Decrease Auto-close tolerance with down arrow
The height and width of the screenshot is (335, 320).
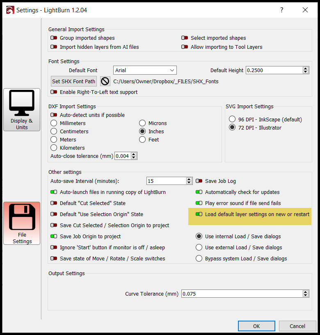point(134,158)
